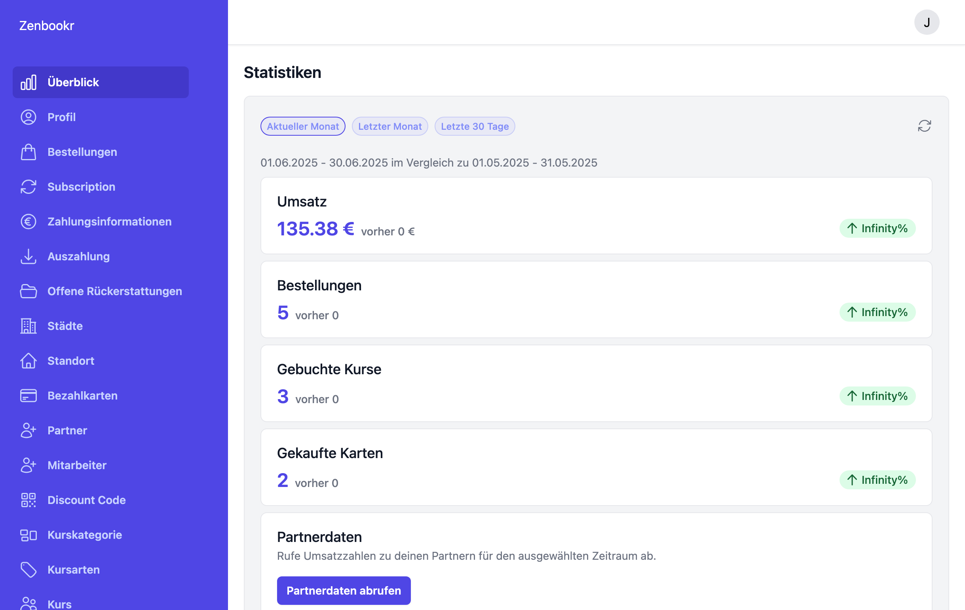This screenshot has height=610, width=965.
Task: Go to Auszahlung page
Action: pyautogui.click(x=101, y=256)
